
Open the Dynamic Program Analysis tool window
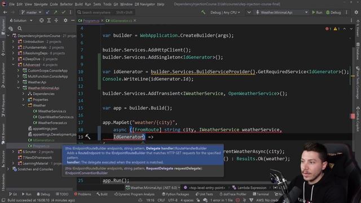coord(134,194)
